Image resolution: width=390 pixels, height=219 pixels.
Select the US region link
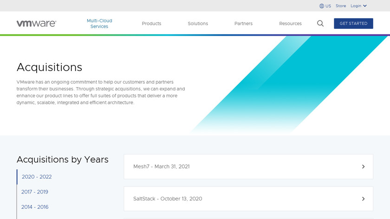328,6
